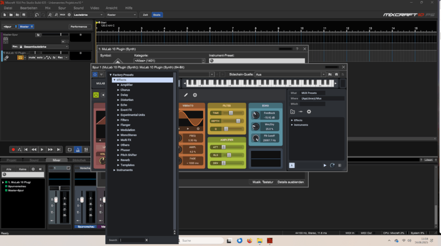This screenshot has width=441, height=246.
Task: Click the Amplifier ATT slider handle
Action: [x=224, y=147]
